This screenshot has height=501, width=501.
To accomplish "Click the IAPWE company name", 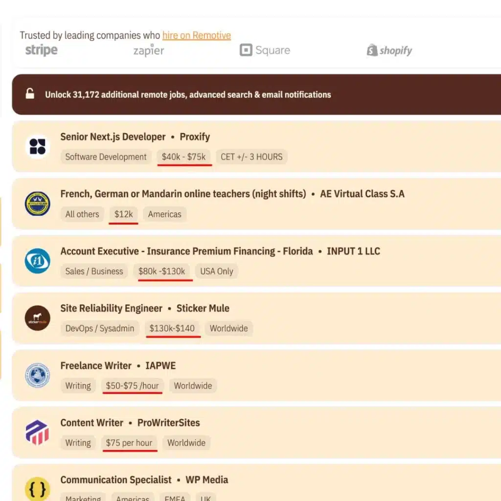I will [x=160, y=365].
